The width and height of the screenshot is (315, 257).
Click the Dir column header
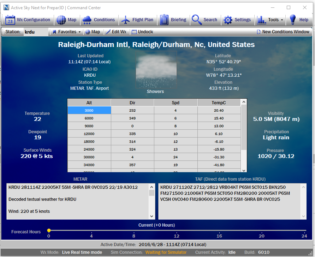132,103
